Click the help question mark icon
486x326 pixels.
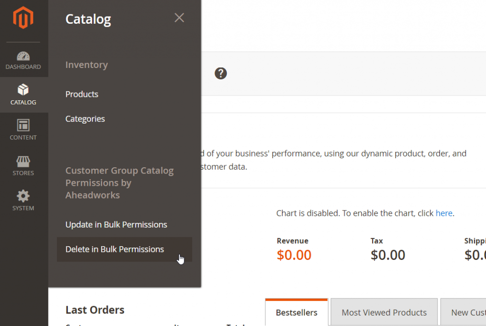(x=220, y=74)
